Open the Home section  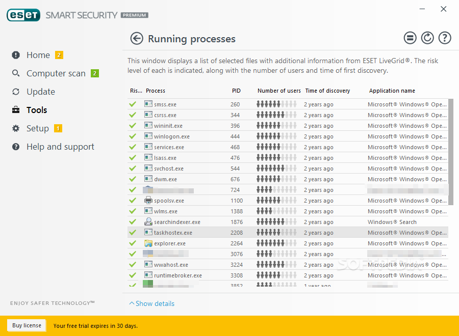tap(38, 55)
